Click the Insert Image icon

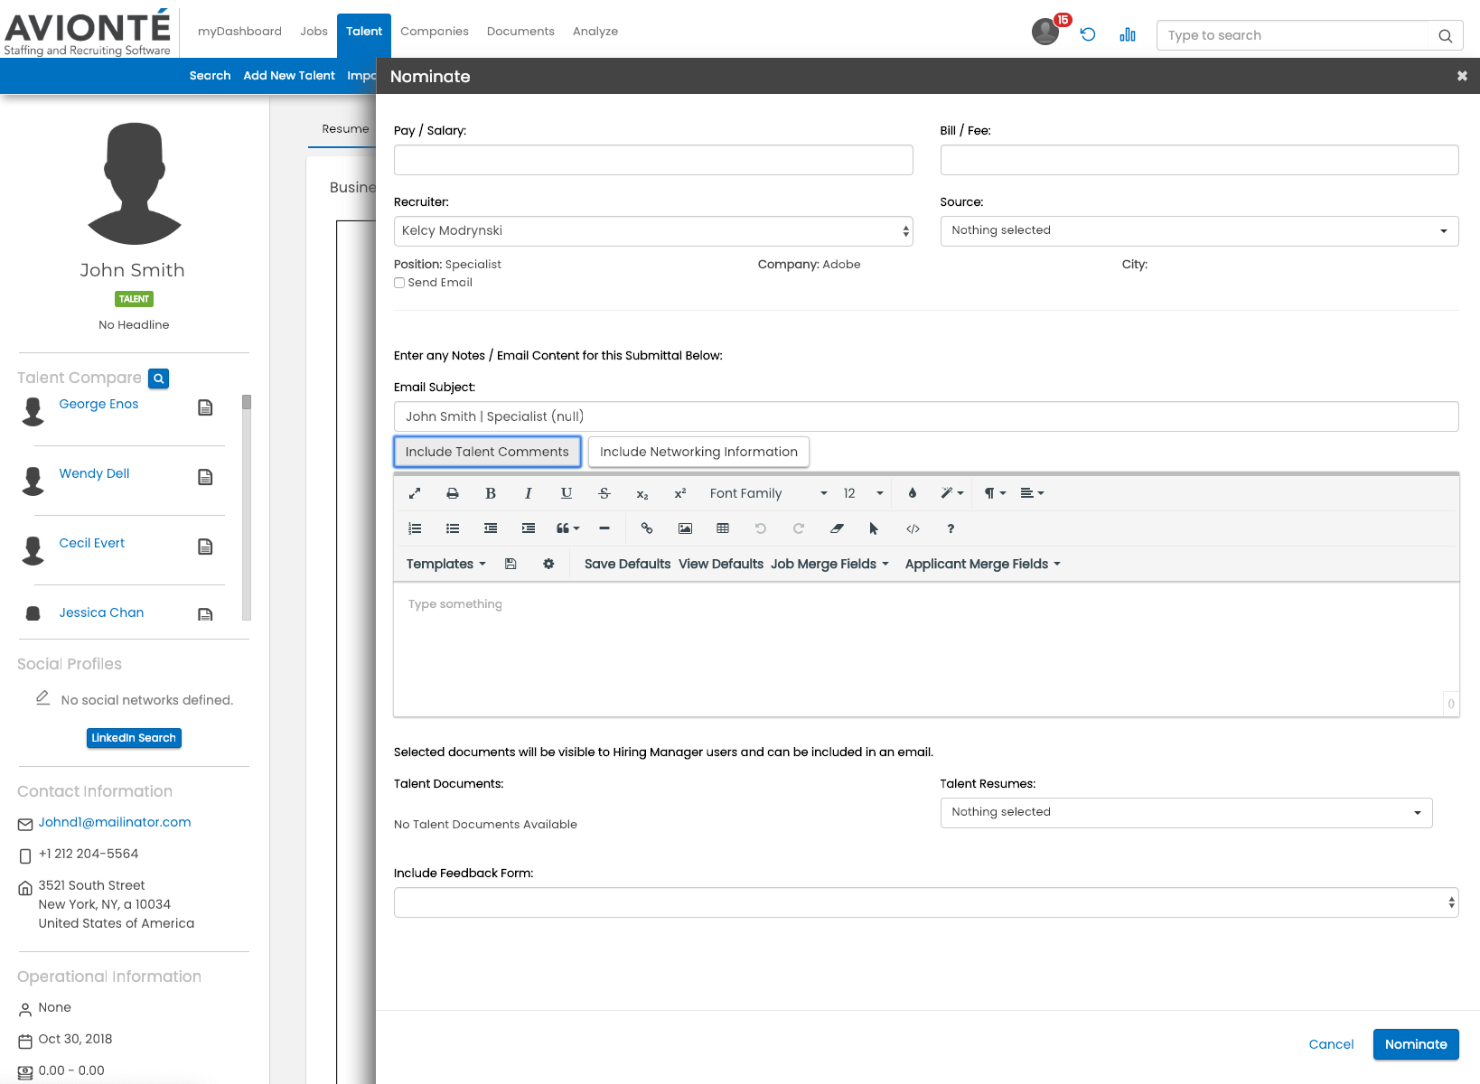click(685, 528)
